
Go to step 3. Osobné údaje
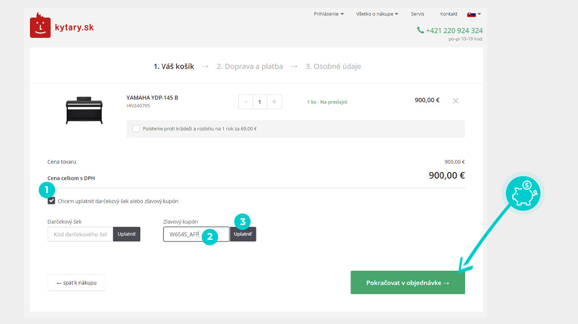pyautogui.click(x=333, y=66)
